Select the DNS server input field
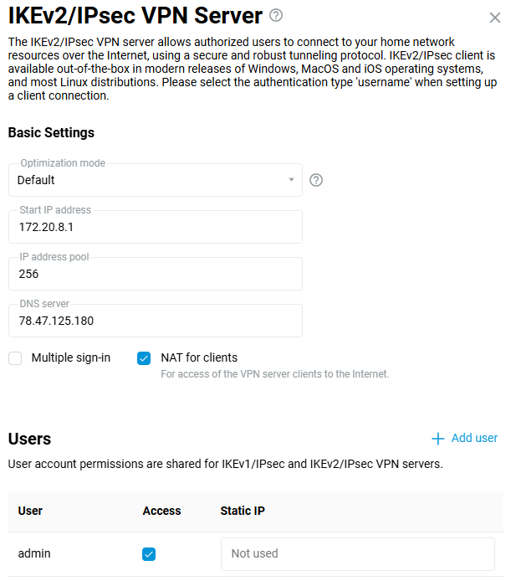511x581 pixels. tap(155, 321)
